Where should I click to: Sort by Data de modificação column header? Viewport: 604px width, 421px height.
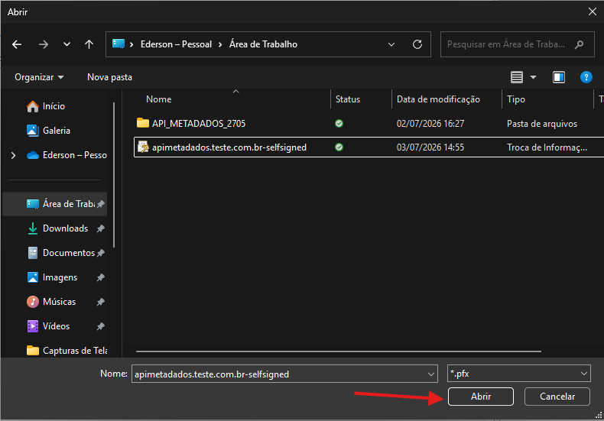[438, 99]
